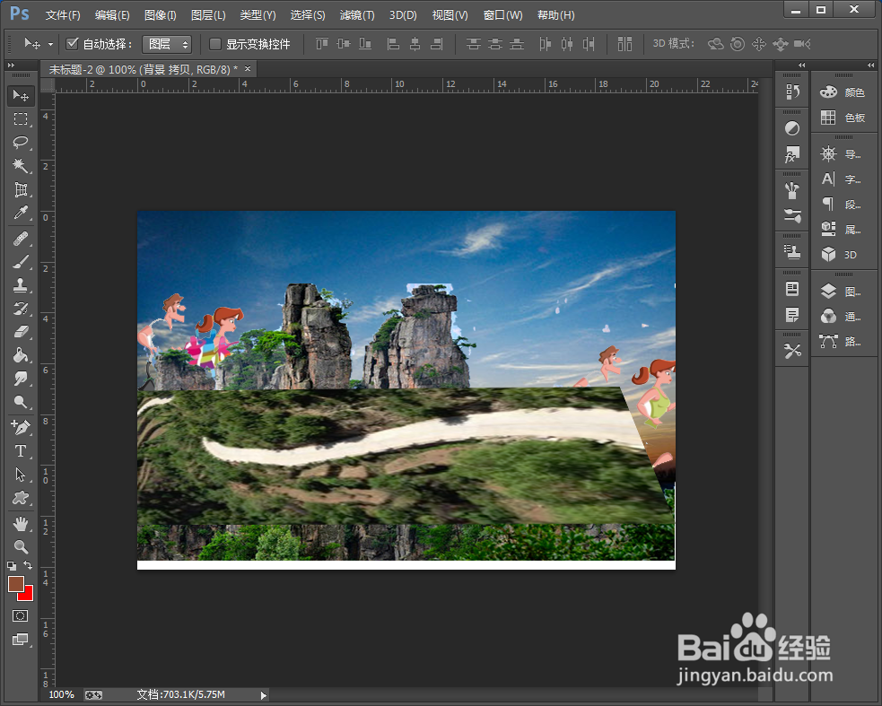Expand the narrow icon panel column
Image resolution: width=882 pixels, height=706 pixels.
pos(801,65)
